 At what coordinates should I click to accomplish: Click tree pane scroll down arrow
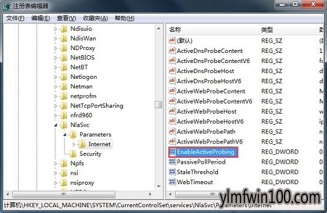click(158, 186)
